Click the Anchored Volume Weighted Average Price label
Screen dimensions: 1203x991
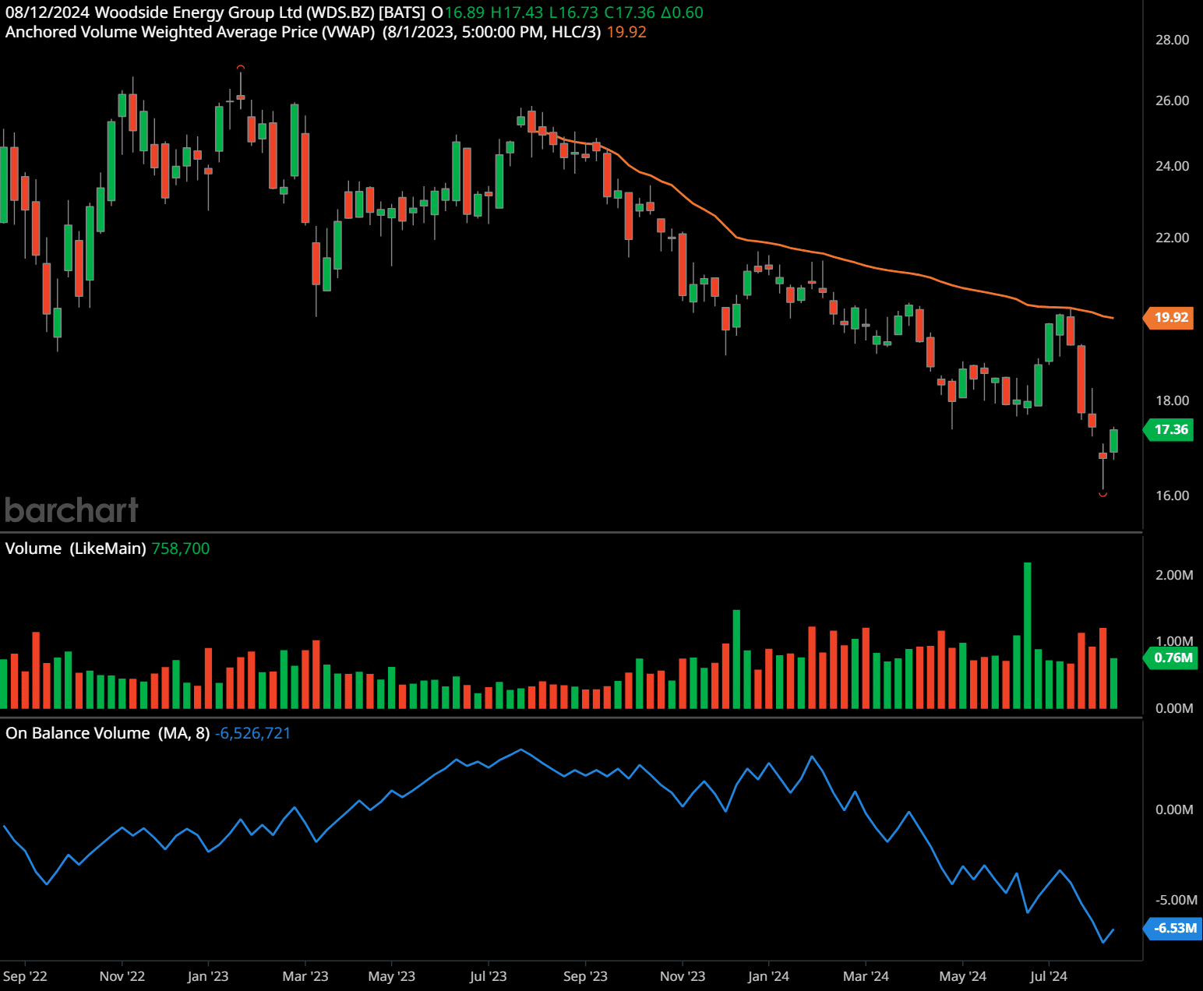click(x=190, y=32)
